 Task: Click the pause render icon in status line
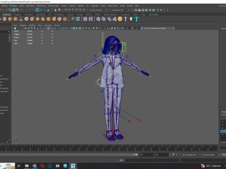pyautogui.click(x=161, y=10)
